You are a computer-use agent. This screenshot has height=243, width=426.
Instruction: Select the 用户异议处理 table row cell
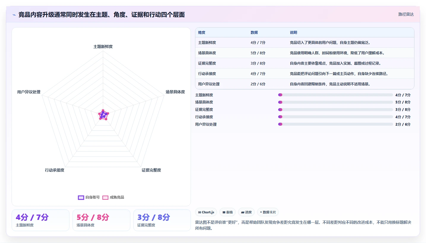coord(209,84)
